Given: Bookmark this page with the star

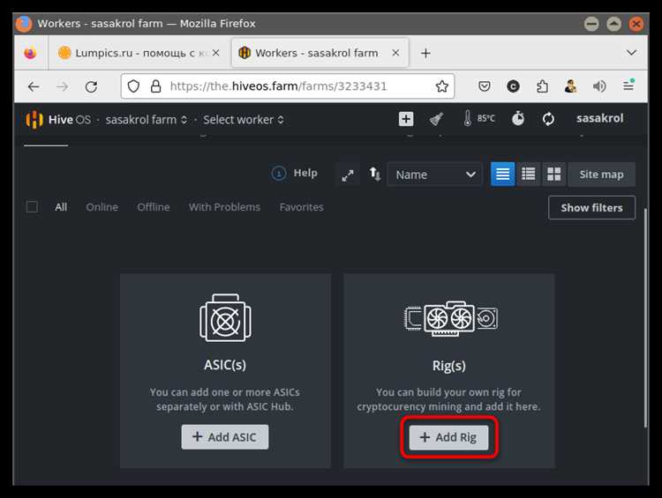Looking at the screenshot, I should (x=441, y=86).
